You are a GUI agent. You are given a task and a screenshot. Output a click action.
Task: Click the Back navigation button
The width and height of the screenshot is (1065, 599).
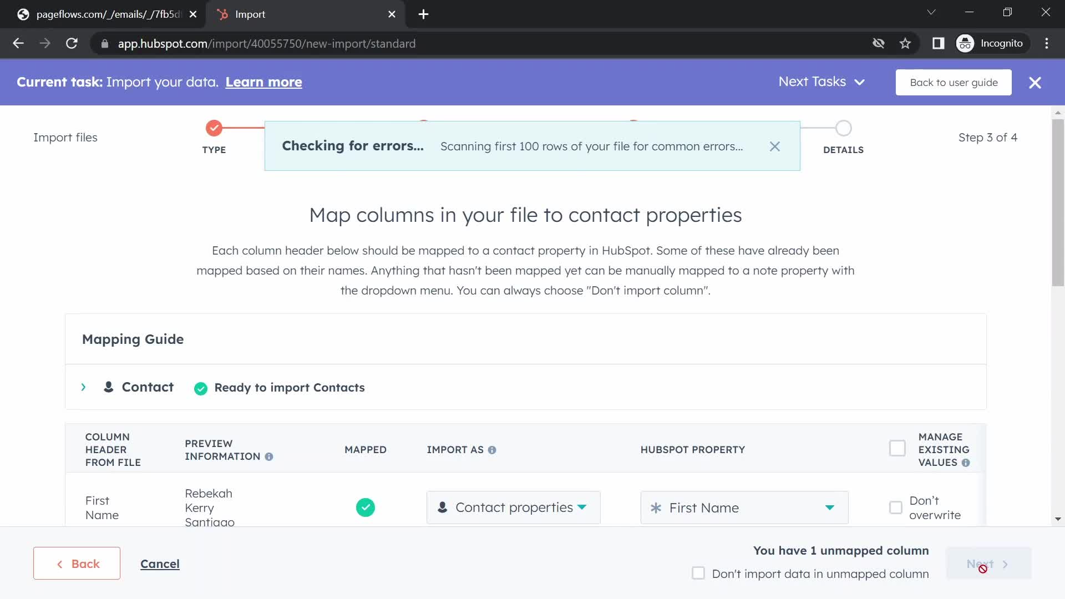click(x=76, y=563)
